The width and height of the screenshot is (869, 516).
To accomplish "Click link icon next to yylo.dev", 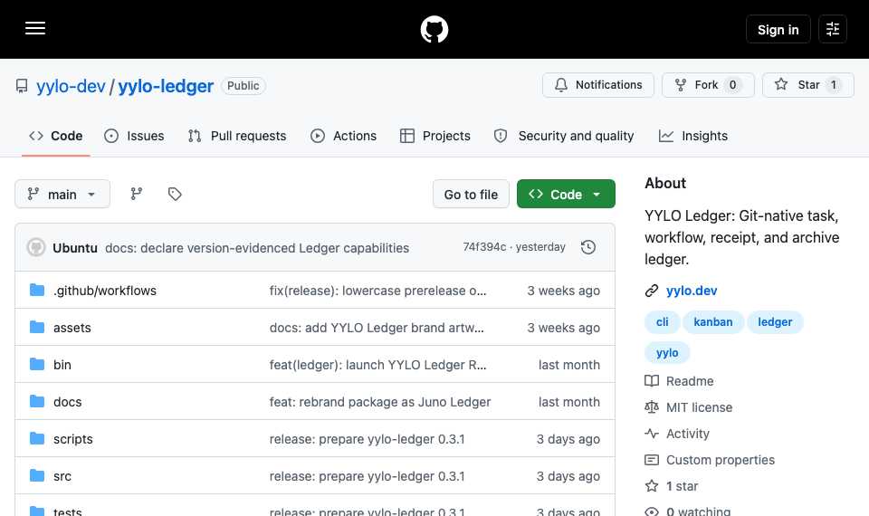I will 652,291.
